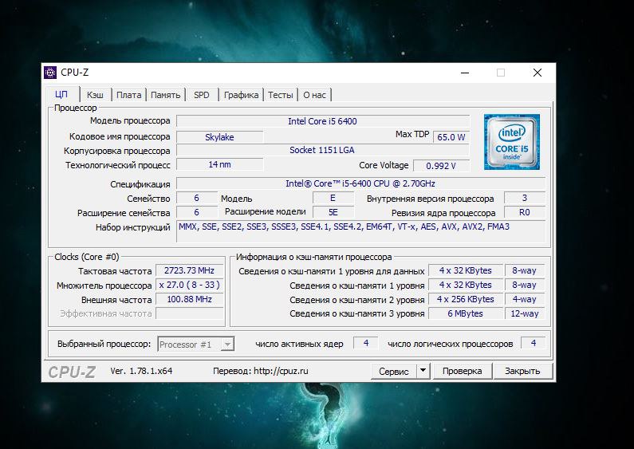Click the i5-6400 CPU @ 2.70GHz specification field
The height and width of the screenshot is (449, 634).
pos(360,183)
